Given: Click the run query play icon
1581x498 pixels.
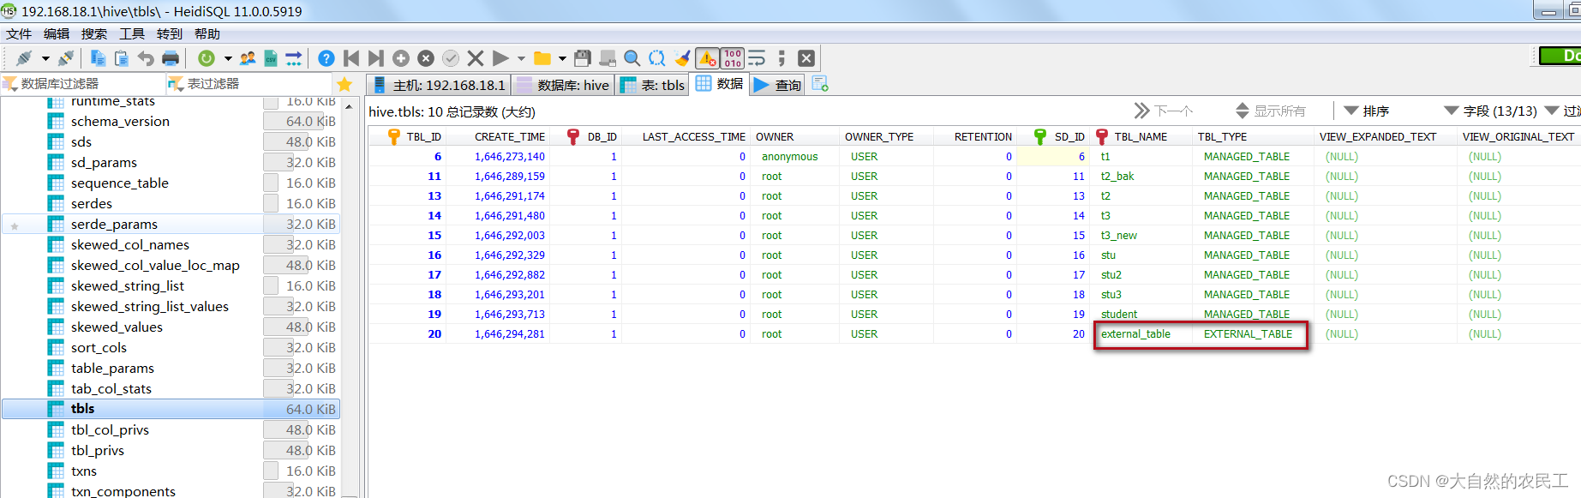Looking at the screenshot, I should coord(501,58).
